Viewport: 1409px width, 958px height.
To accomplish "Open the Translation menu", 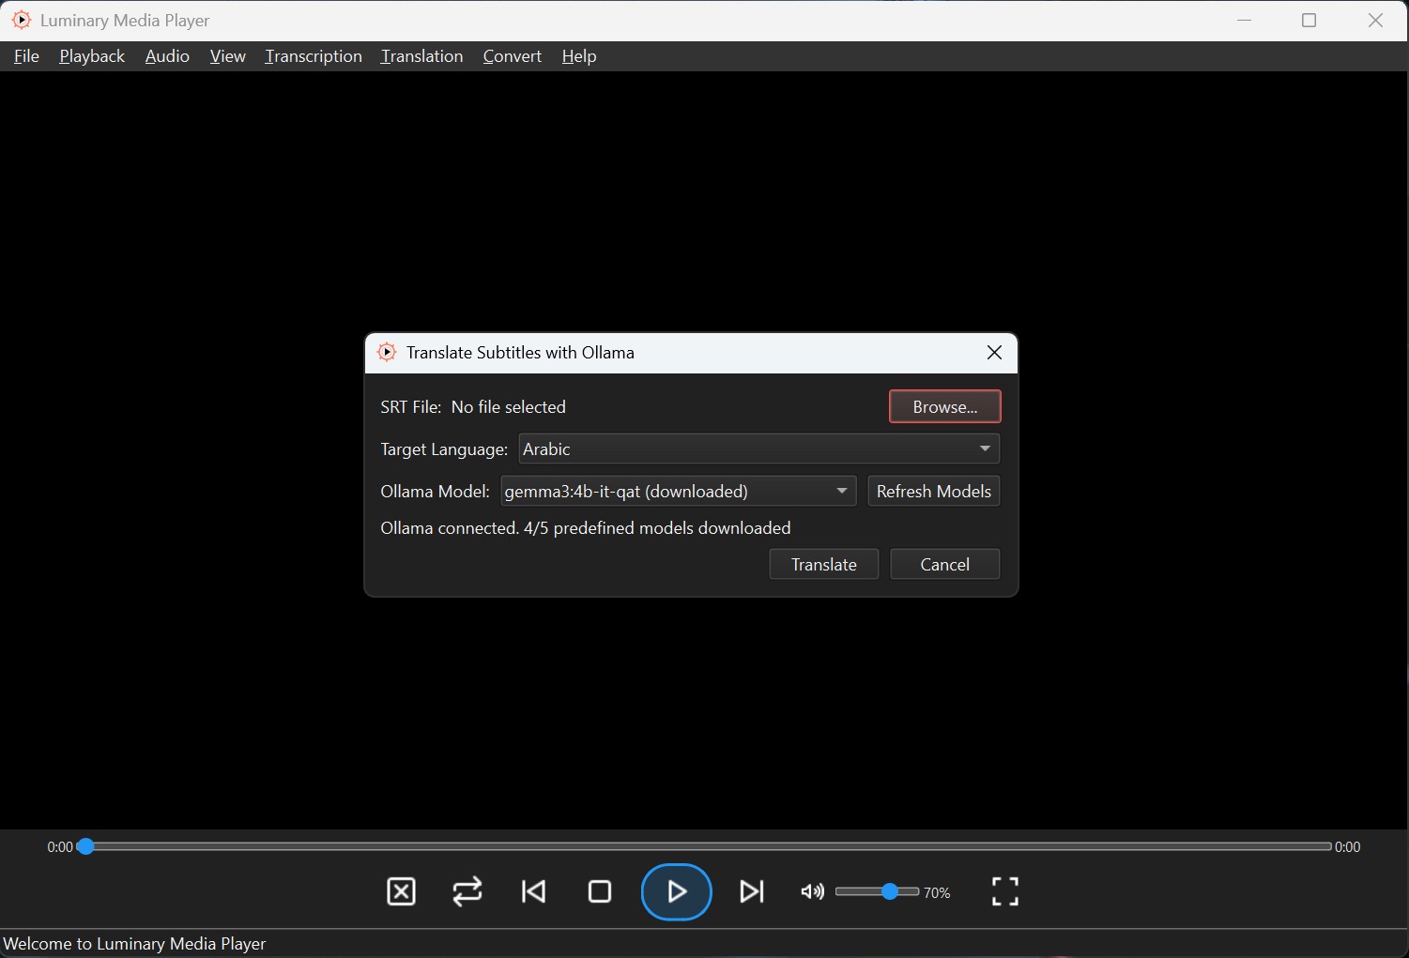I will click(421, 56).
